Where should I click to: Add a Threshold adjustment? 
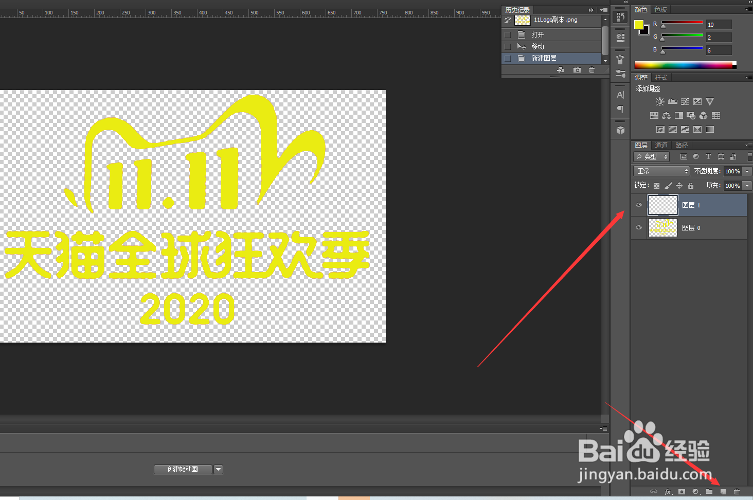(685, 130)
